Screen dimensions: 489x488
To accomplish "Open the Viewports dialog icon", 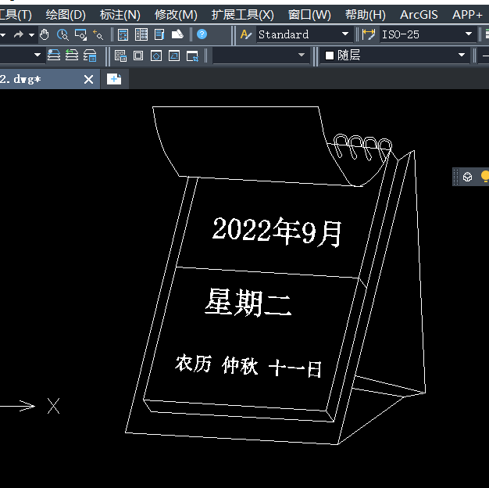I will (x=120, y=56).
